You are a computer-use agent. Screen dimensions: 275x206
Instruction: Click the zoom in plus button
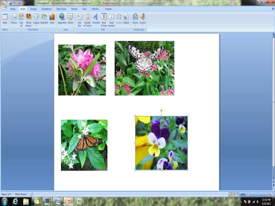coord(268,194)
